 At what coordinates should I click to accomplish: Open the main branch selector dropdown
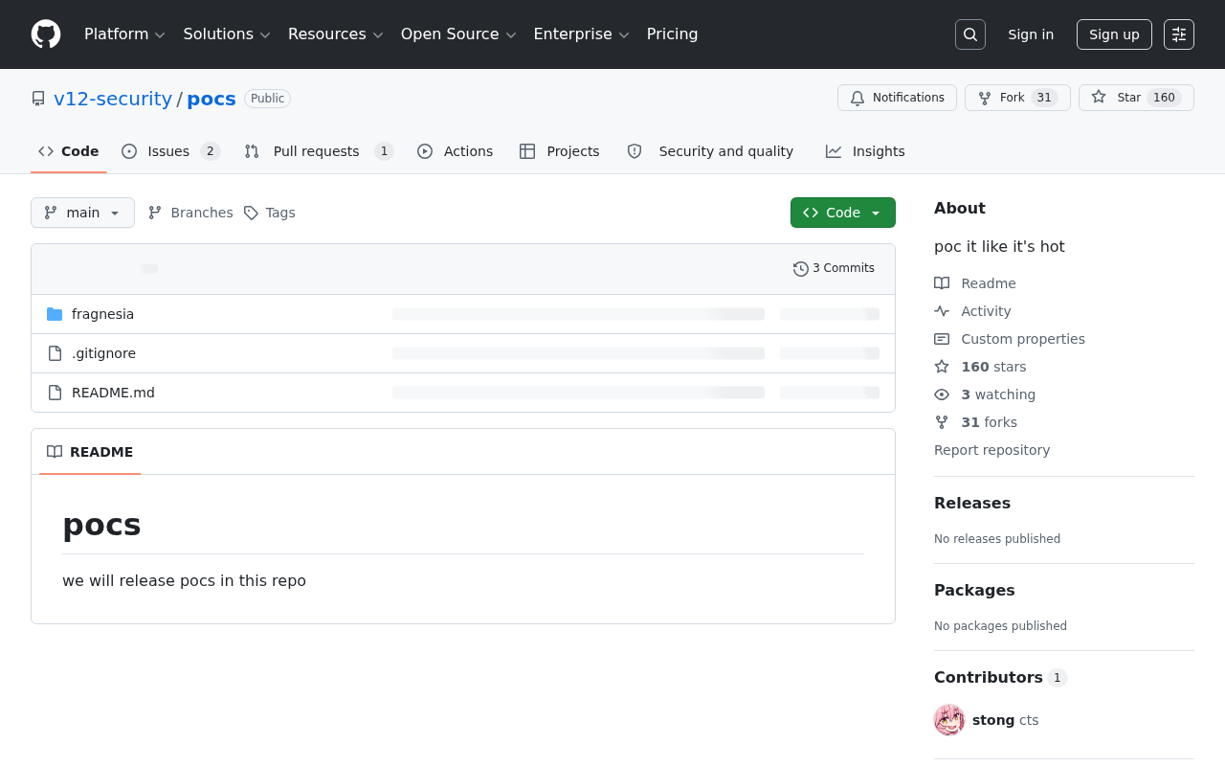click(82, 213)
